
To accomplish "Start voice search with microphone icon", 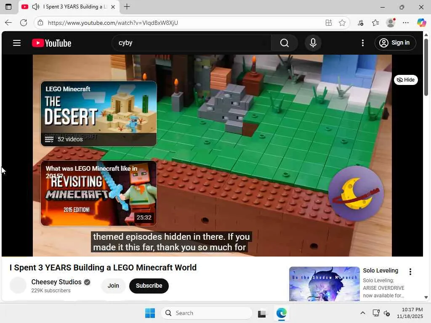I will pos(313,43).
